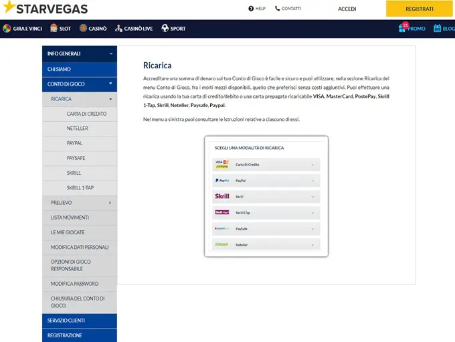The height and width of the screenshot is (342, 455).
Task: Click the Ricarica page heading
Action: pos(157,66)
